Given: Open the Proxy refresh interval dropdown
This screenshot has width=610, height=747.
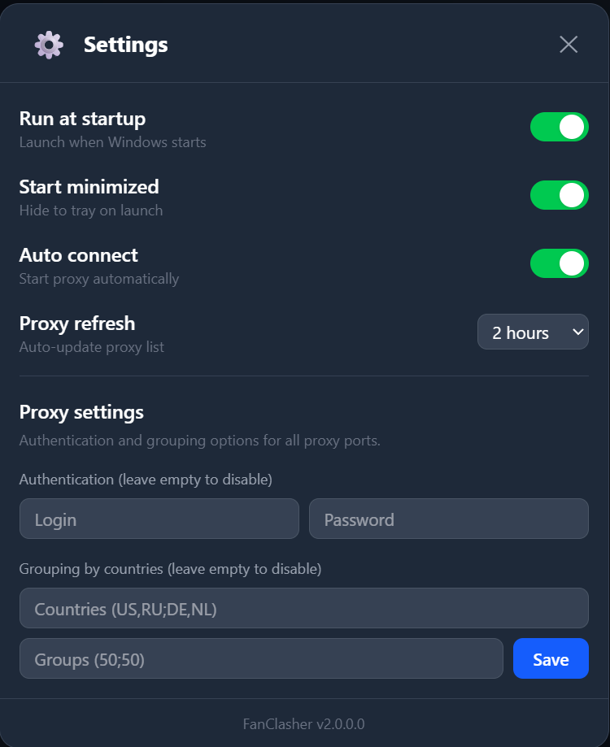Looking at the screenshot, I should pos(533,332).
